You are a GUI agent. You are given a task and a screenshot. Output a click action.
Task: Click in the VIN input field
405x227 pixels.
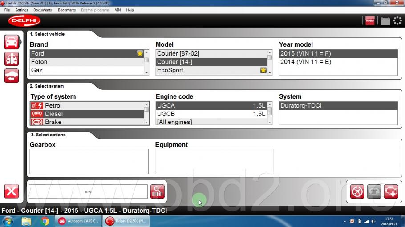(x=88, y=191)
